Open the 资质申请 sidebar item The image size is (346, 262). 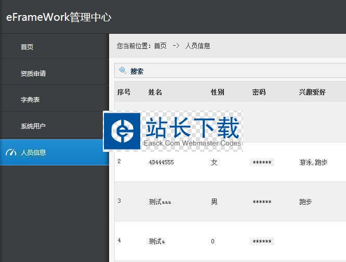[x=33, y=73]
